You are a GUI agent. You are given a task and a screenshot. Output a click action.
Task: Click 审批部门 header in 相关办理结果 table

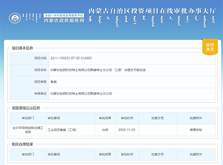(x=28, y=154)
